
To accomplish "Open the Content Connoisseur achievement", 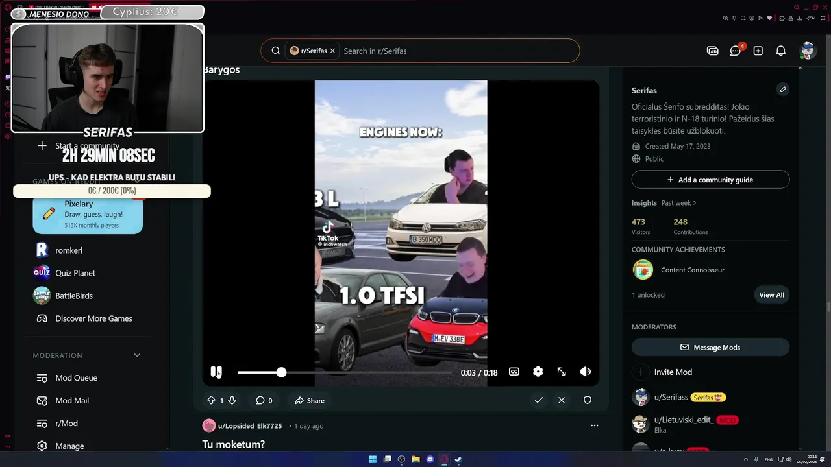I will (692, 270).
